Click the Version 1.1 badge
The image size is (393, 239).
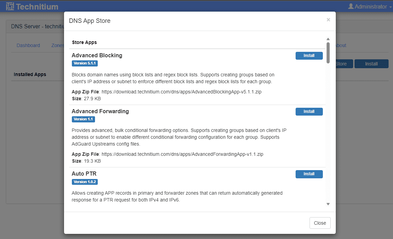pyautogui.click(x=83, y=119)
